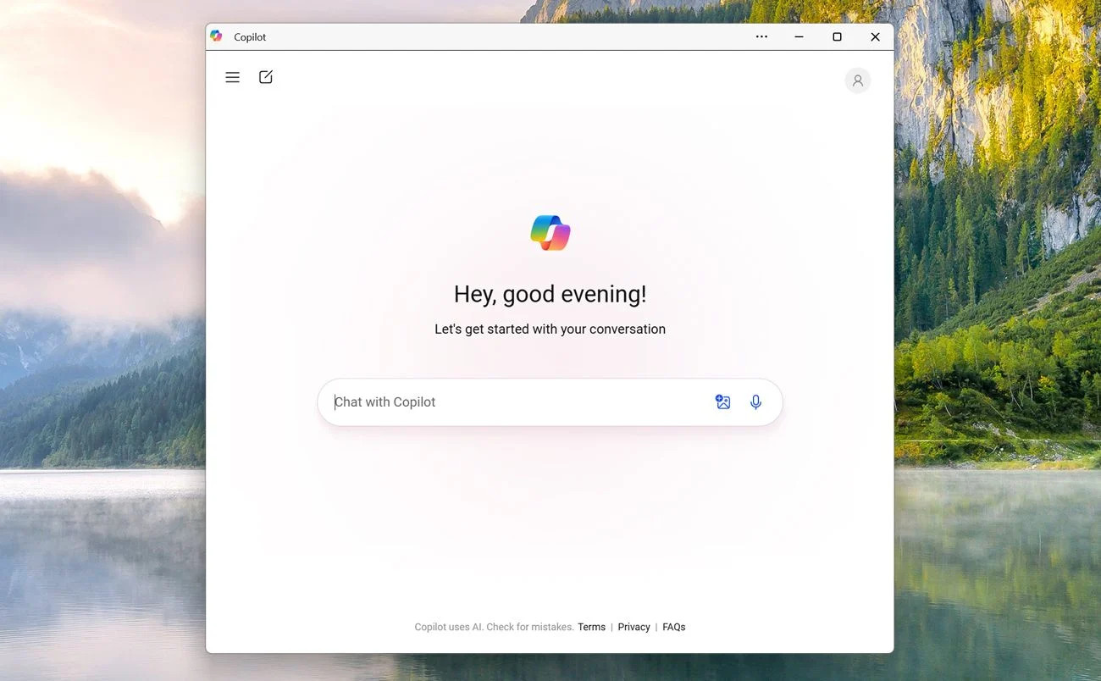Click the "Copilot uses AI" disclaimer text

[494, 627]
